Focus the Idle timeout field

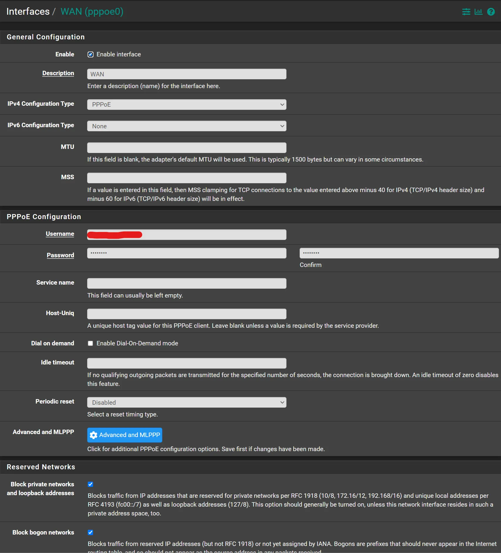click(187, 363)
